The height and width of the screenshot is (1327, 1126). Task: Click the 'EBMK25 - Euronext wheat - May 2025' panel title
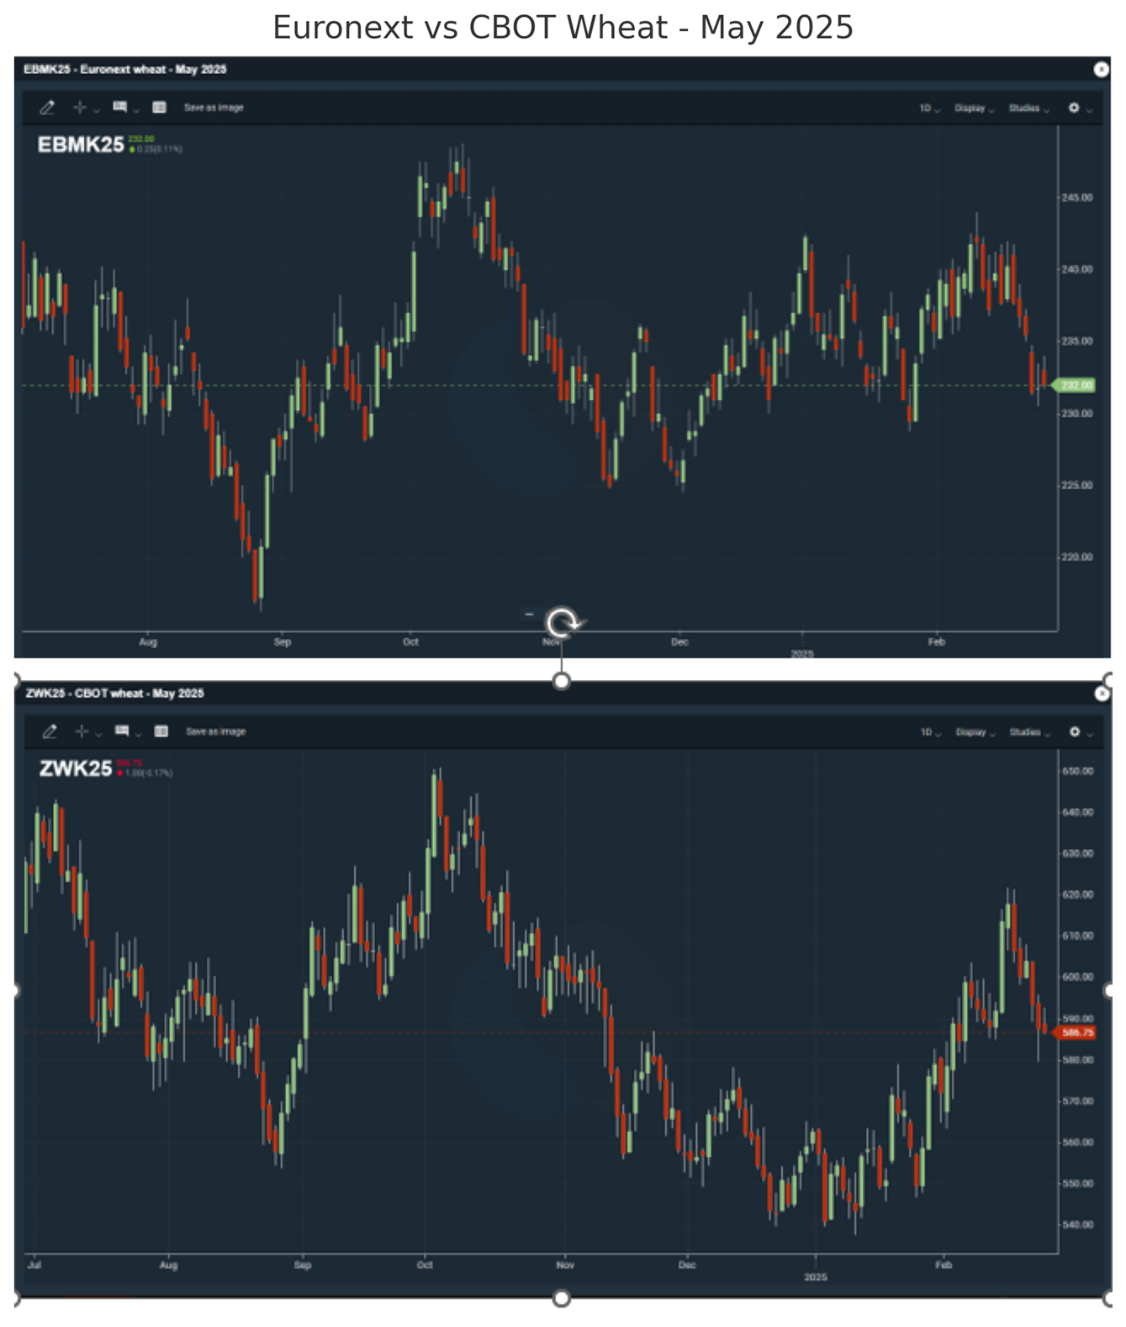[125, 70]
